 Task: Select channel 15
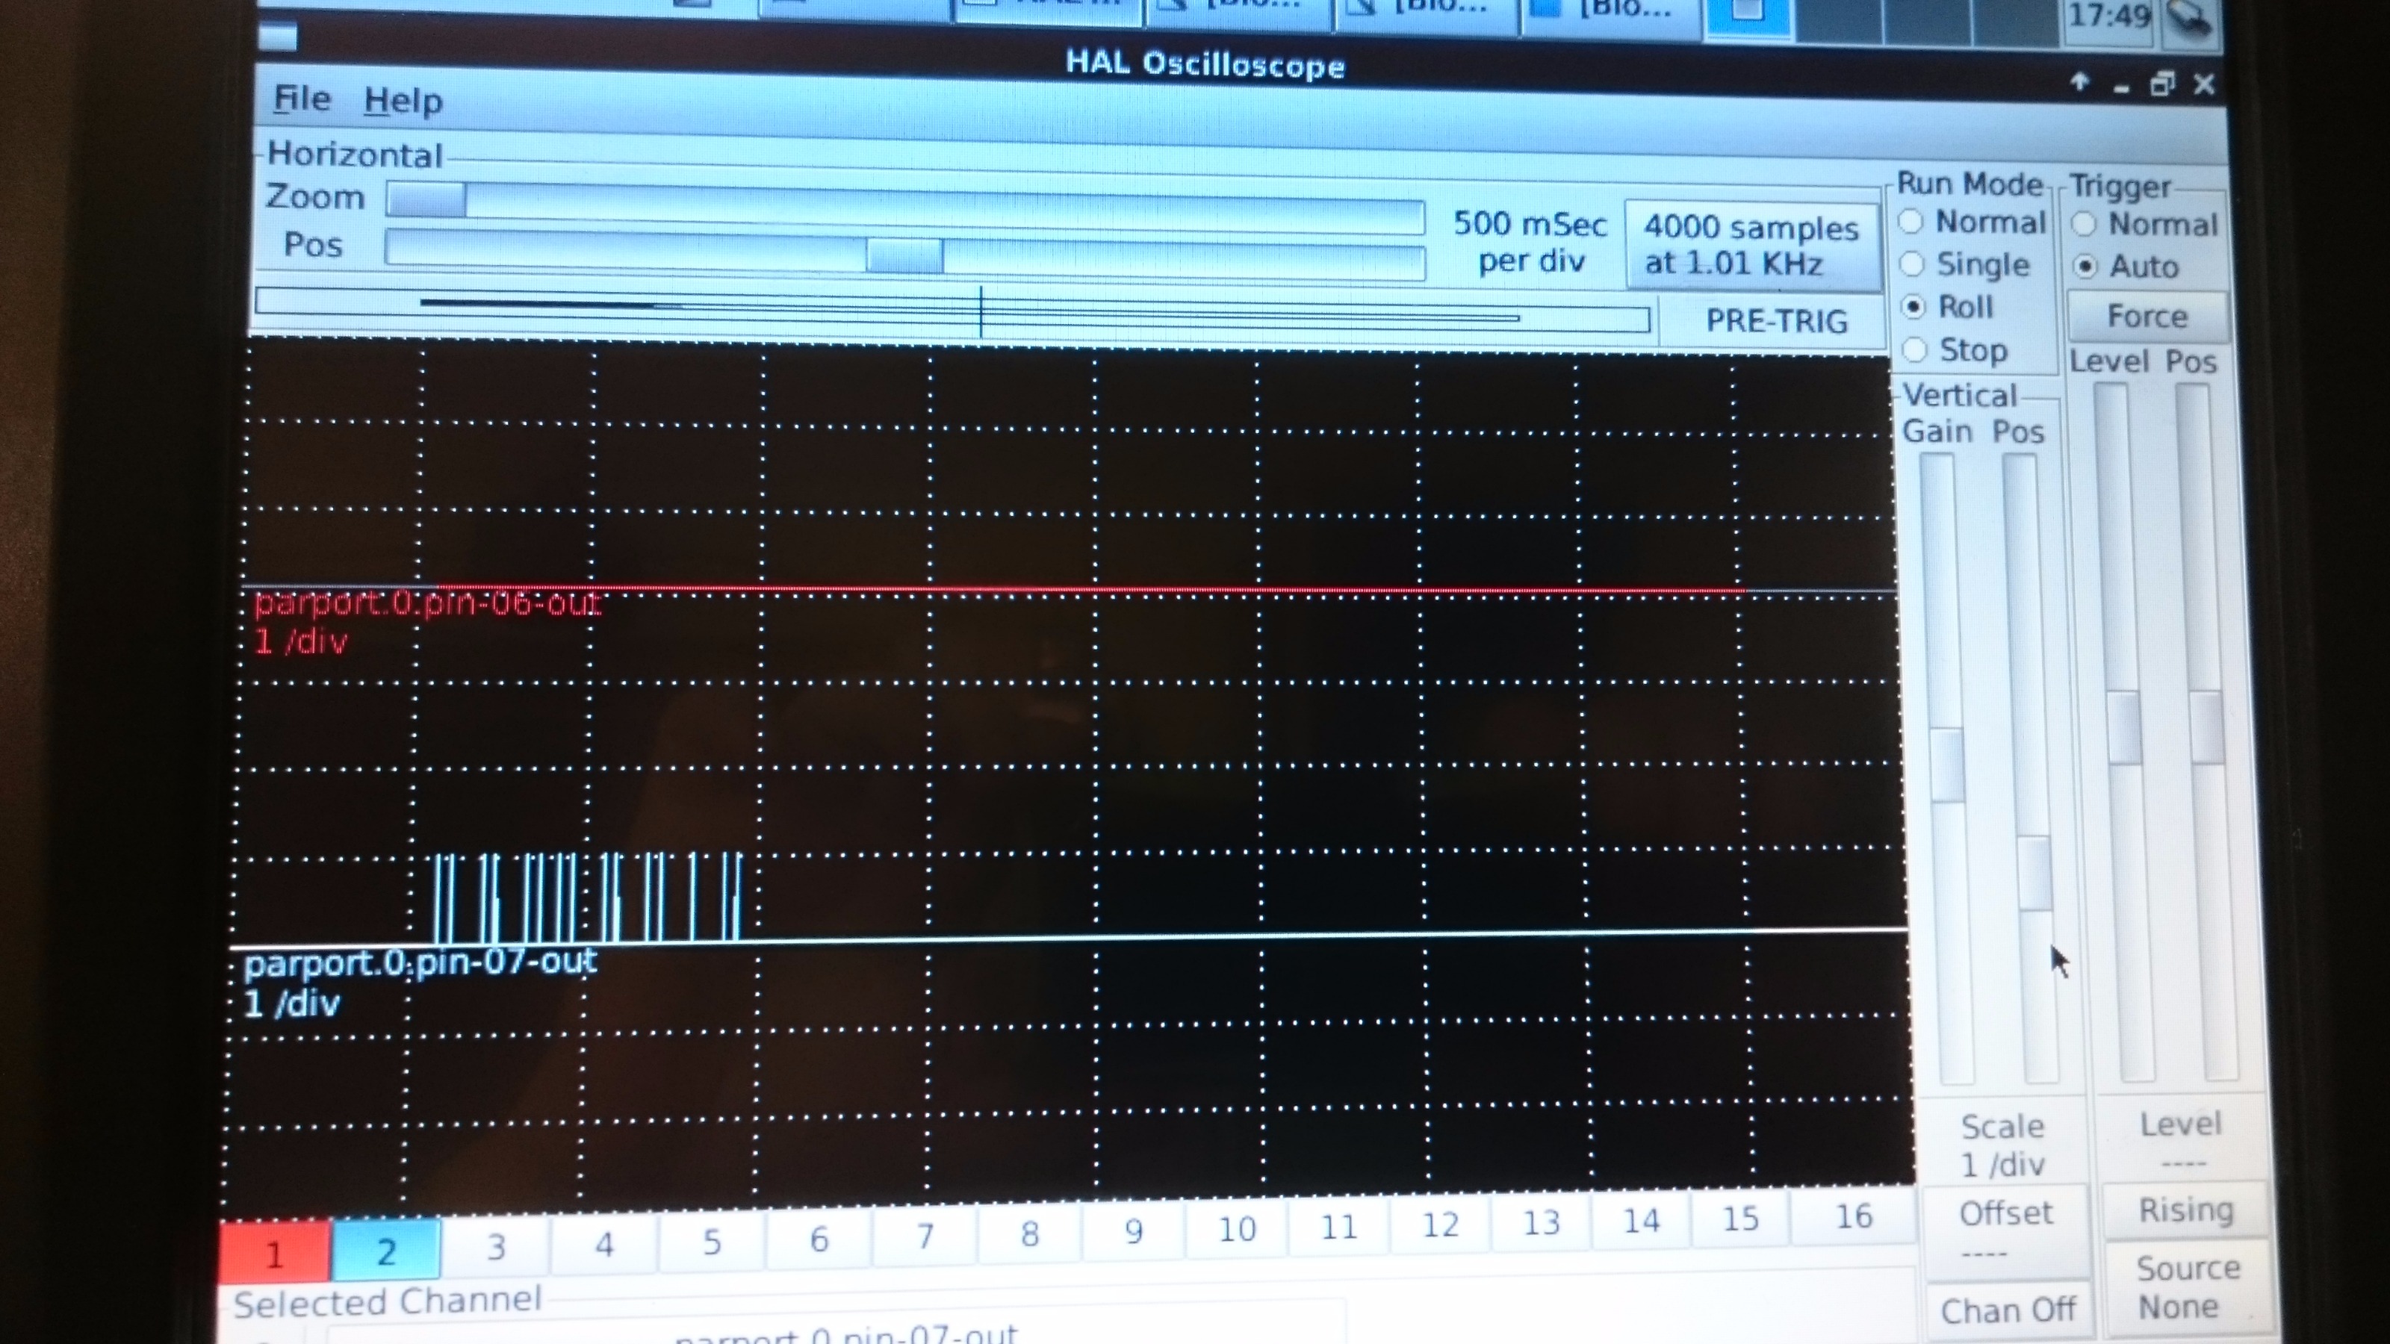click(1739, 1218)
